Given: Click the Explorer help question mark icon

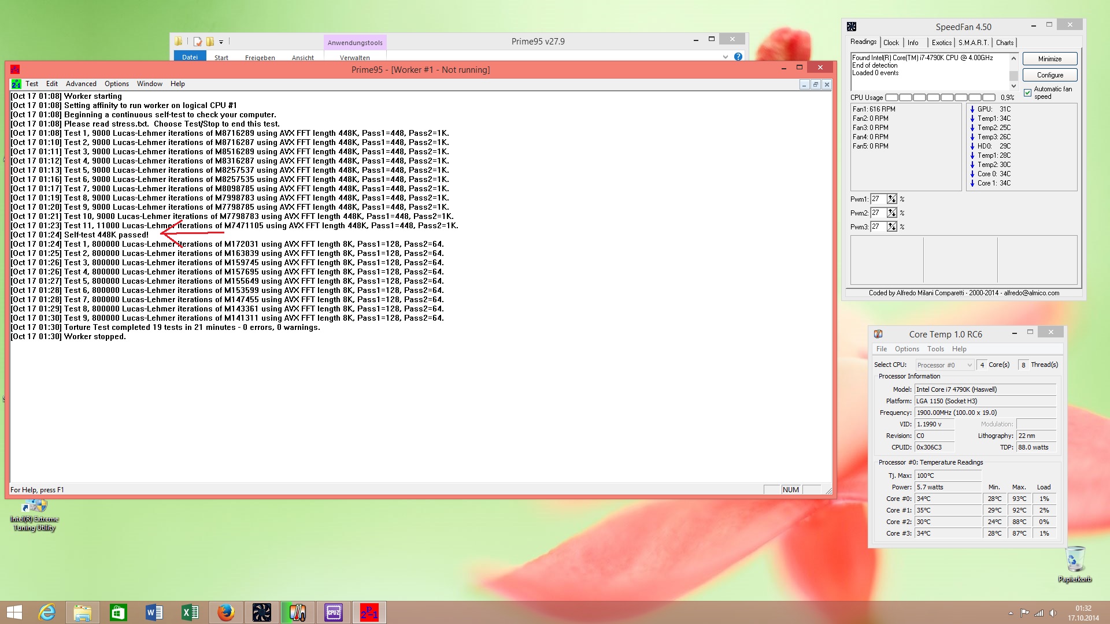Looking at the screenshot, I should (x=738, y=57).
